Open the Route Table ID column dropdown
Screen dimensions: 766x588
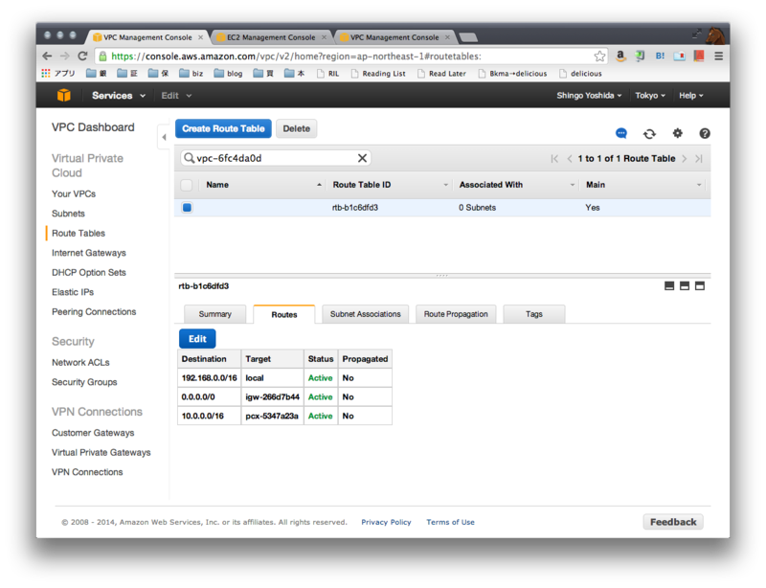tap(445, 185)
